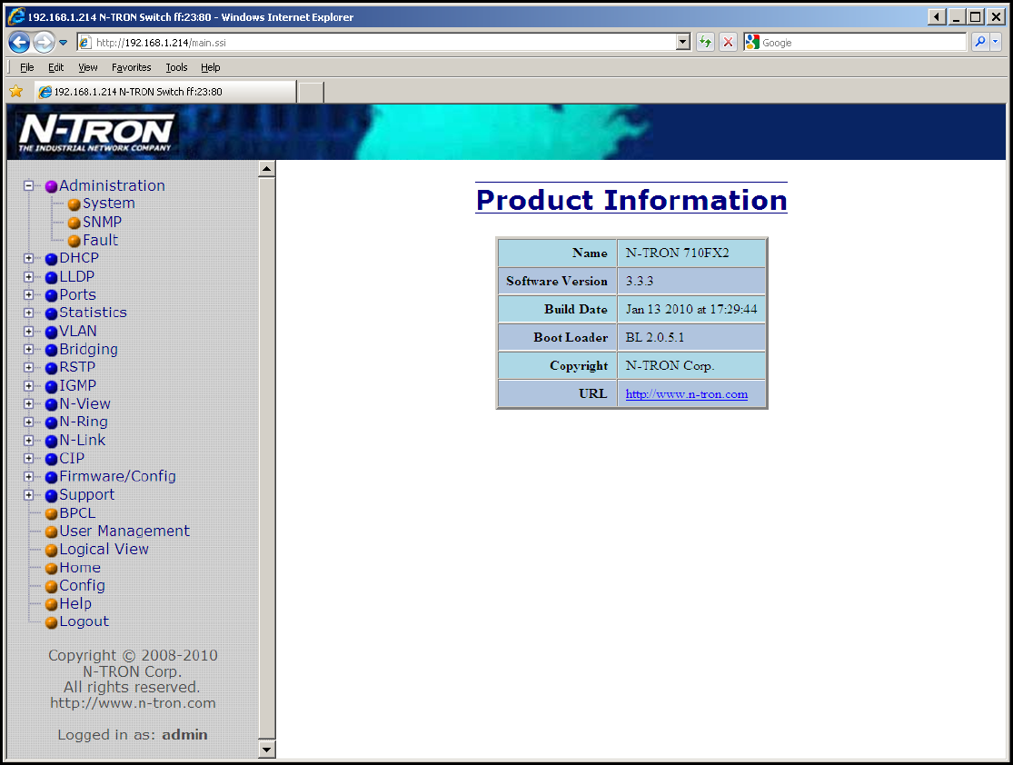Open the Fault settings link
Screen dimensions: 1013x765
(x=100, y=240)
